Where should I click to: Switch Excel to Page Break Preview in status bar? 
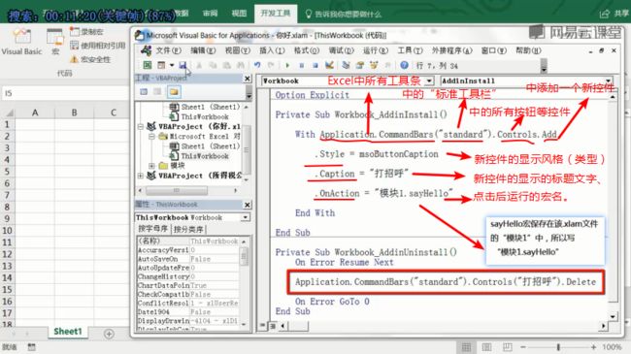click(x=507, y=347)
